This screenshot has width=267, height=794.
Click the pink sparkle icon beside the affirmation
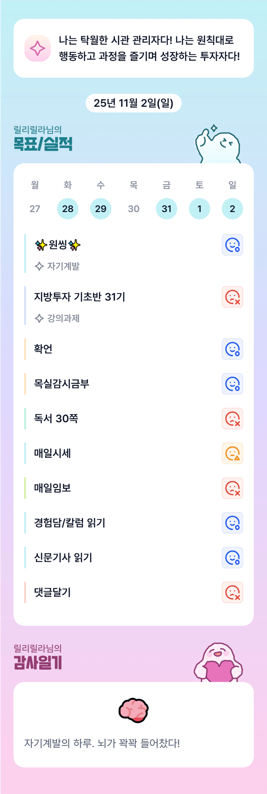(37, 48)
